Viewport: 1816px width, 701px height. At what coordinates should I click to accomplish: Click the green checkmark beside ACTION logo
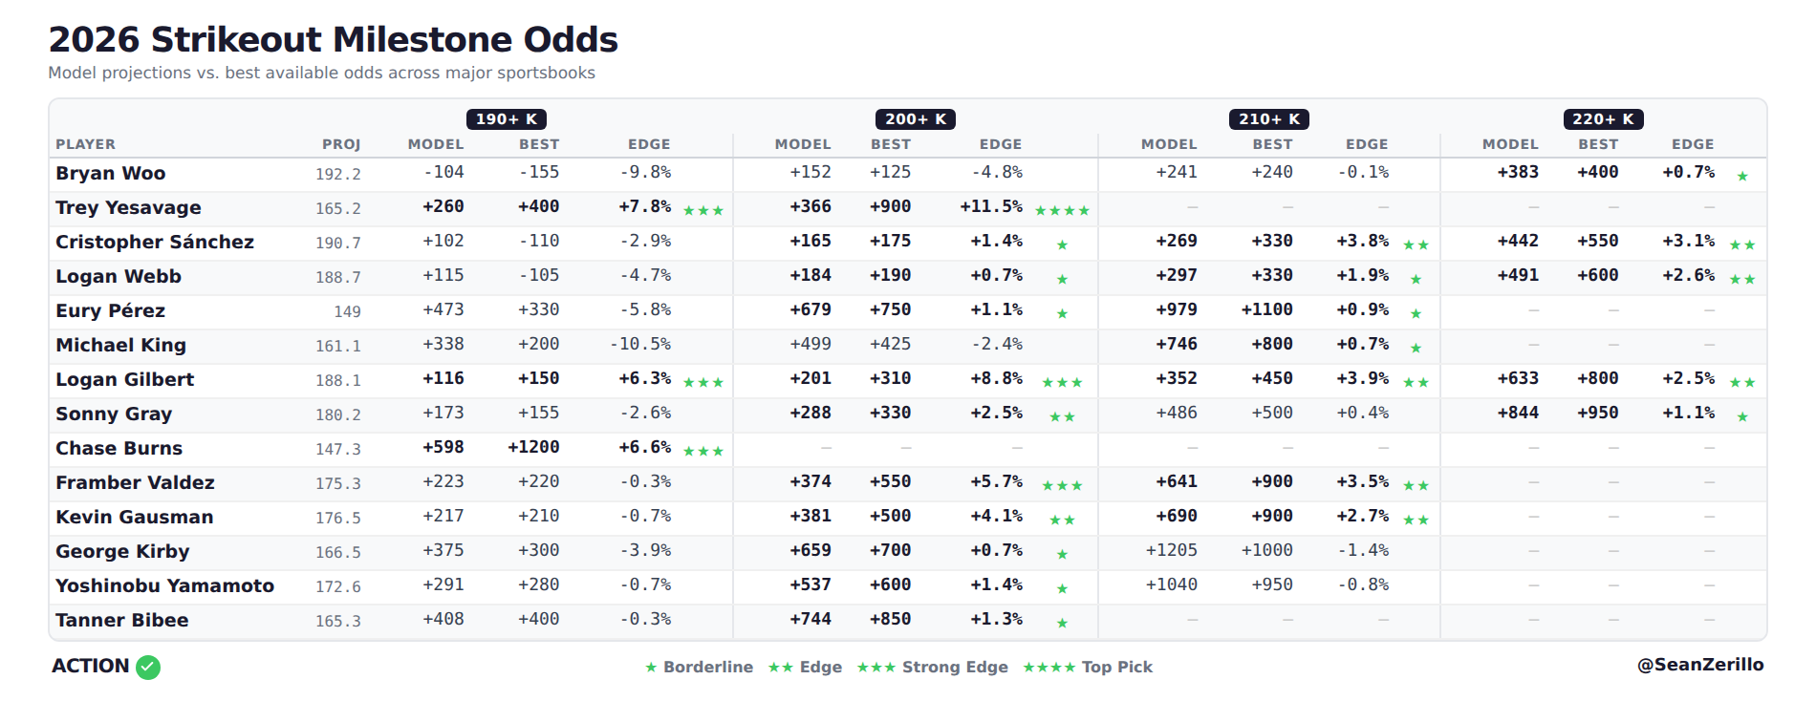[x=148, y=668]
